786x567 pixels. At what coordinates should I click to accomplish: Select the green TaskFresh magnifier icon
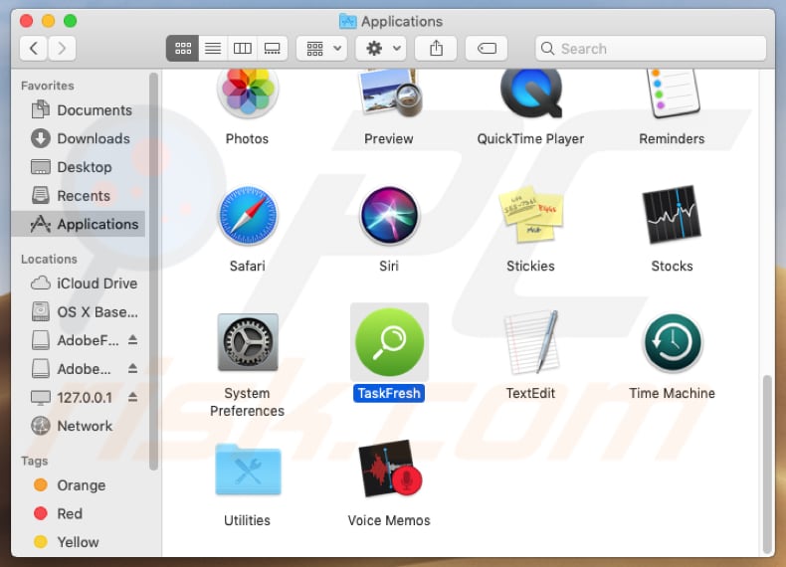pyautogui.click(x=389, y=342)
